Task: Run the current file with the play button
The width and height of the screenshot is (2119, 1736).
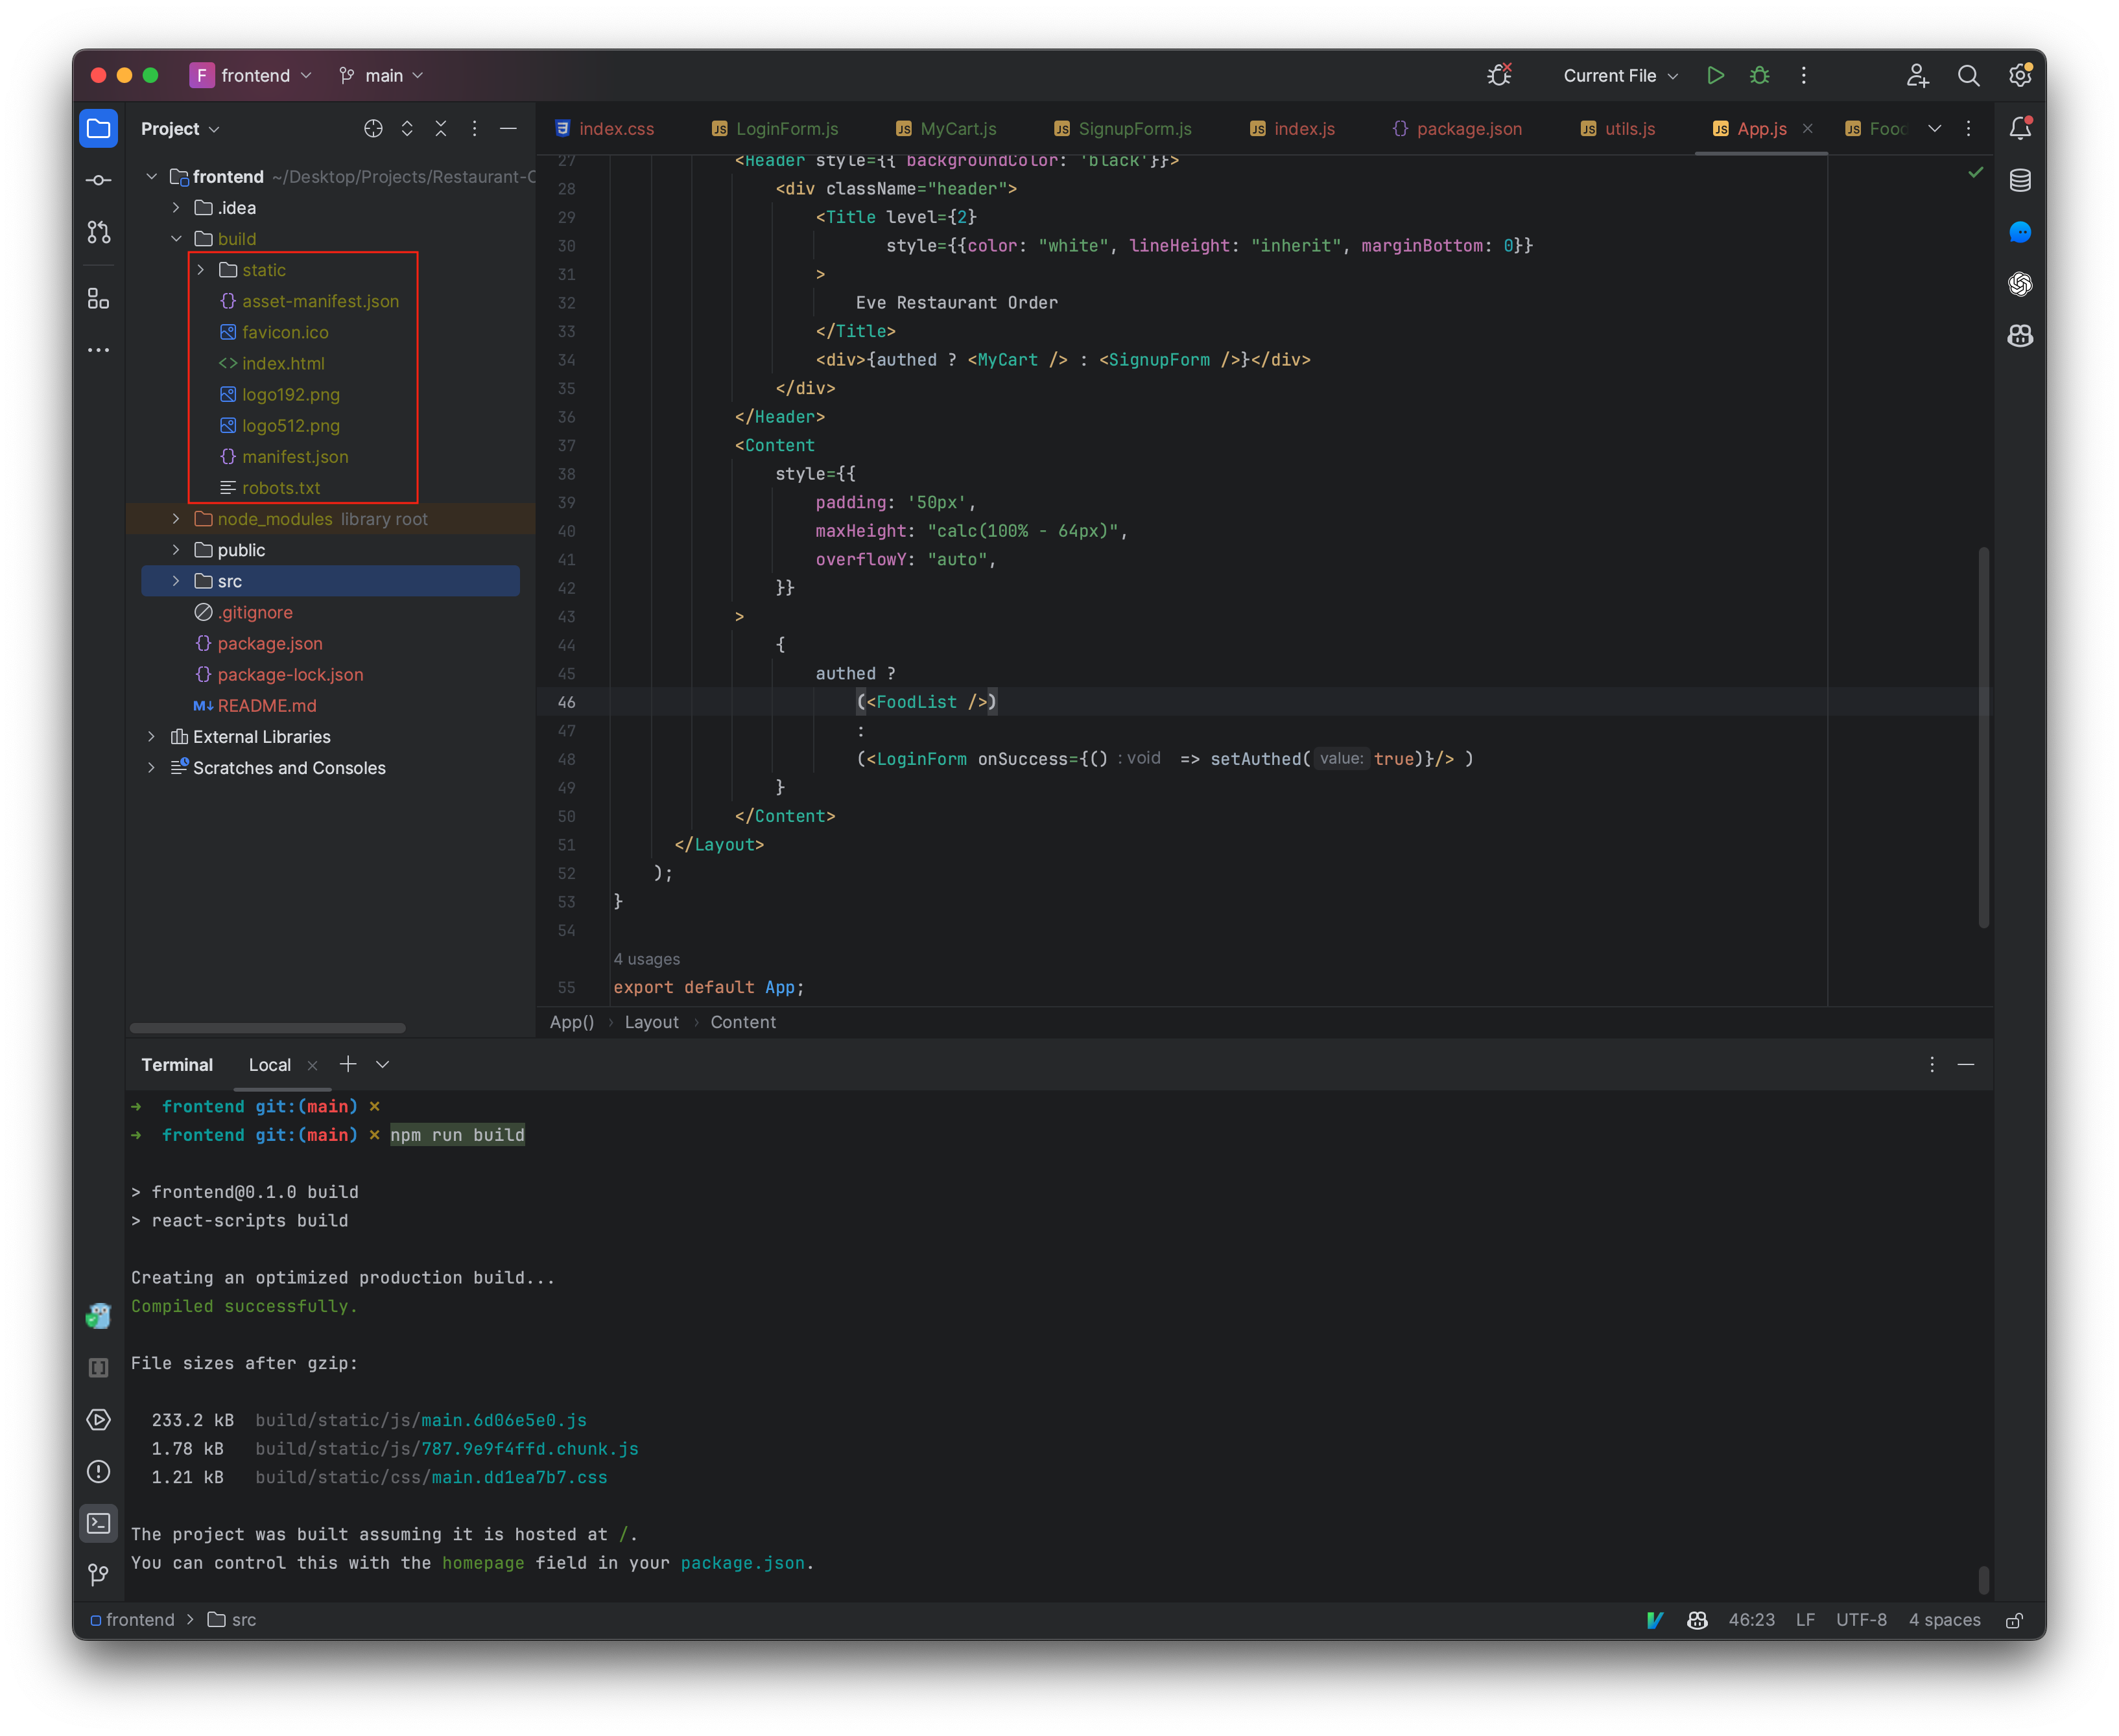Action: (x=1716, y=75)
